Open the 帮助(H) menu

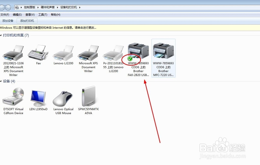56,15
